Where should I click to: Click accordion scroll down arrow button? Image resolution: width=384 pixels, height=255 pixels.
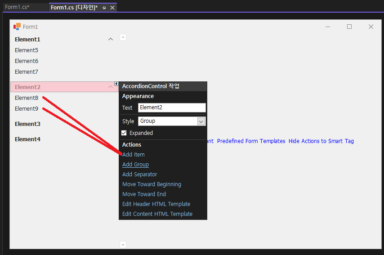coord(123,245)
